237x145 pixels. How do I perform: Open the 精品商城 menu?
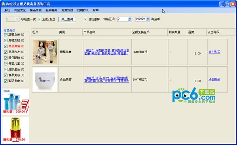tap(36, 10)
